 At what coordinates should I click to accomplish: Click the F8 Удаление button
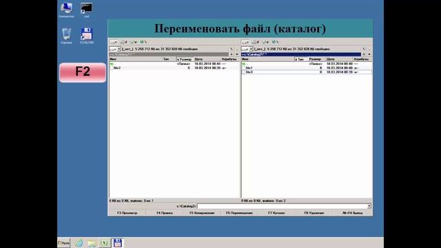coord(314,213)
